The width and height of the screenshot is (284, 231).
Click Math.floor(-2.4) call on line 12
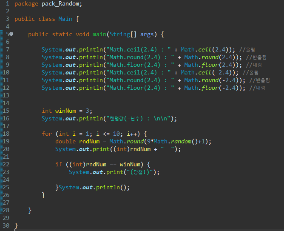point(213,88)
